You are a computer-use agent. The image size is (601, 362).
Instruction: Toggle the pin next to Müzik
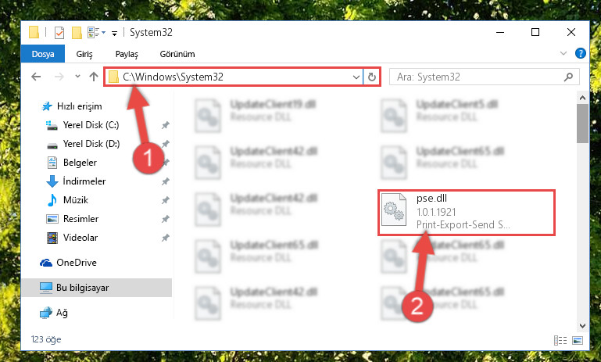tap(165, 200)
